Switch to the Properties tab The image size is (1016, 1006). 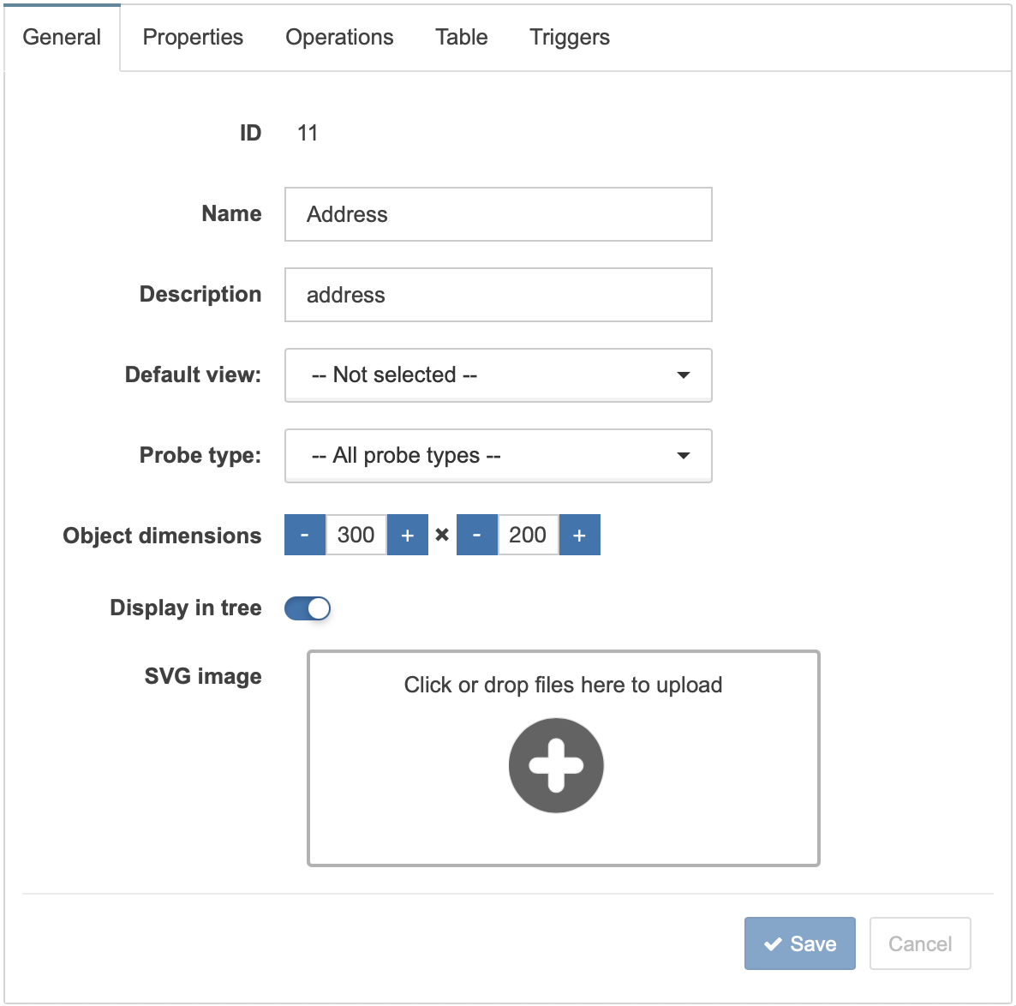tap(193, 38)
